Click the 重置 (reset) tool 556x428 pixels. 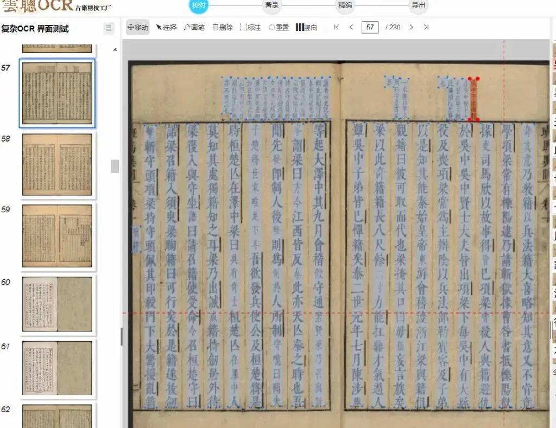[x=279, y=27]
